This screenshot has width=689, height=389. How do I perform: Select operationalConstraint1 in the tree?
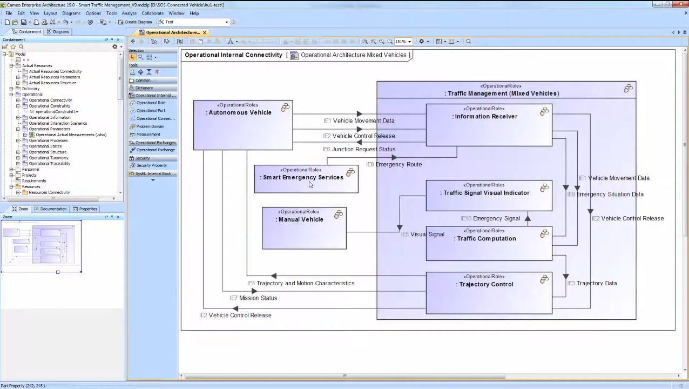pyautogui.click(x=57, y=112)
